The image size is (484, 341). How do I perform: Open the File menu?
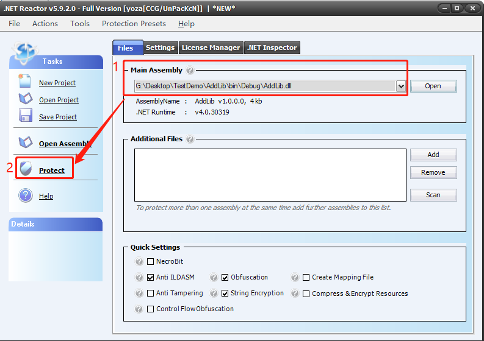click(14, 24)
